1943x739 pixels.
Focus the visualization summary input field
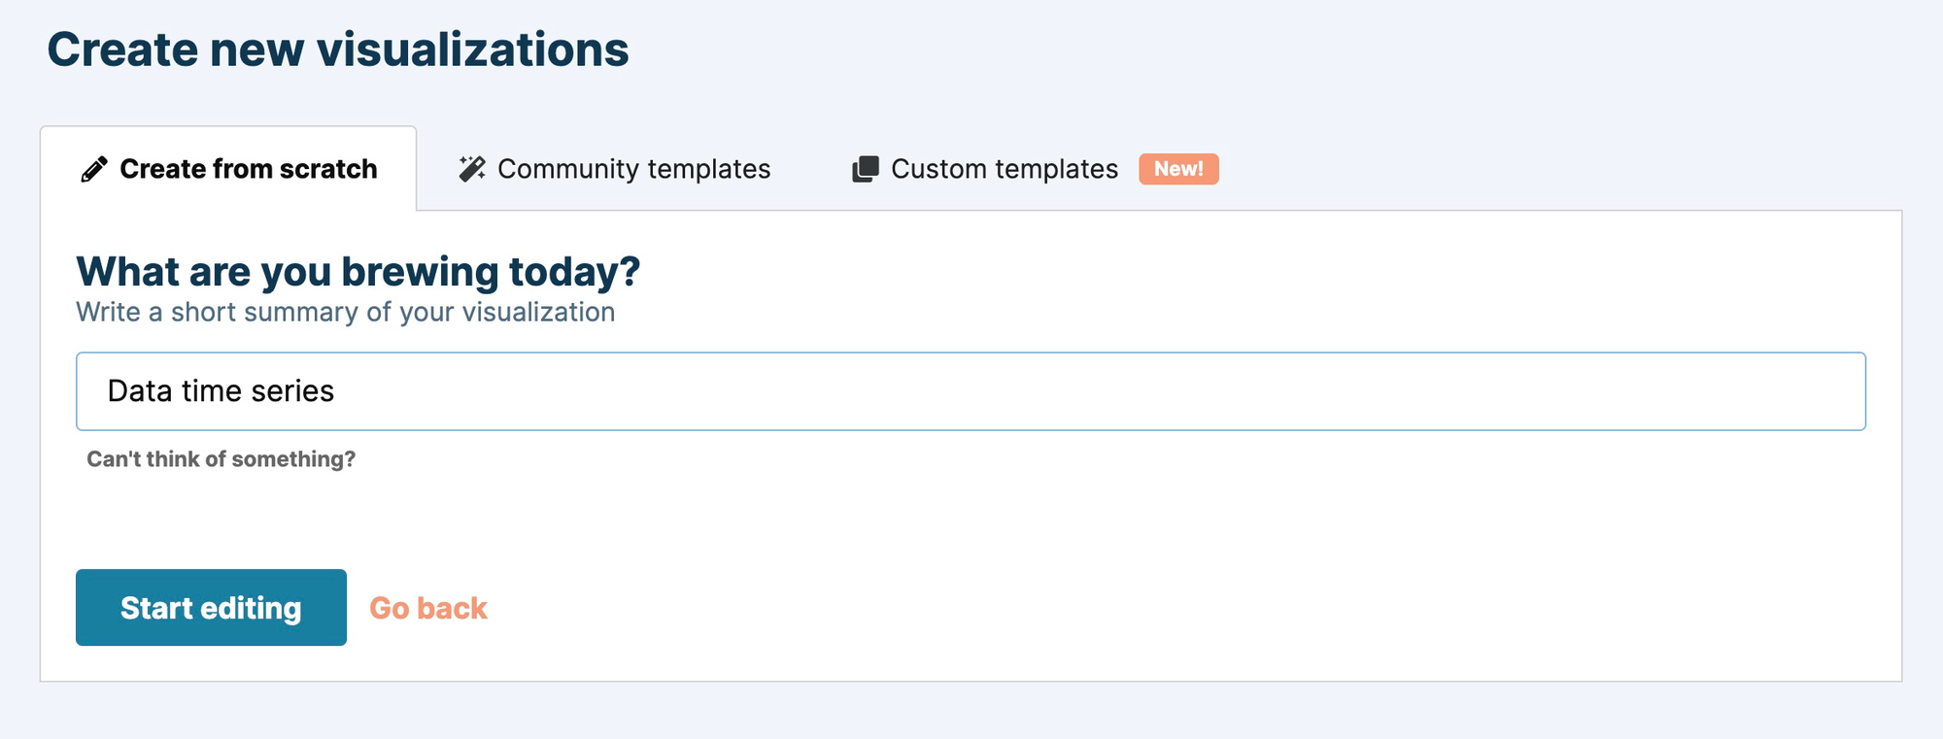tap(971, 391)
